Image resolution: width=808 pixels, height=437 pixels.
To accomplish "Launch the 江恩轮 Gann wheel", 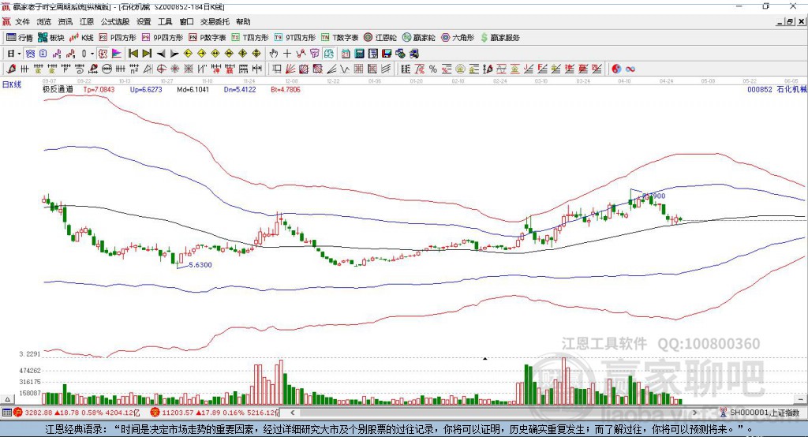I will (x=380, y=38).
